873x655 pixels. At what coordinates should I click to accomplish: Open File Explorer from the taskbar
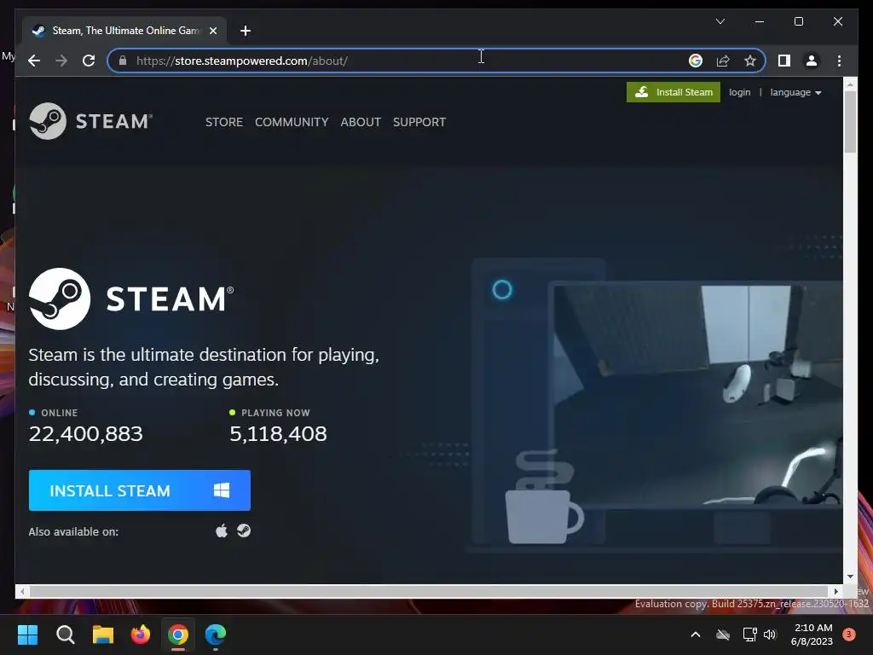[x=103, y=635]
